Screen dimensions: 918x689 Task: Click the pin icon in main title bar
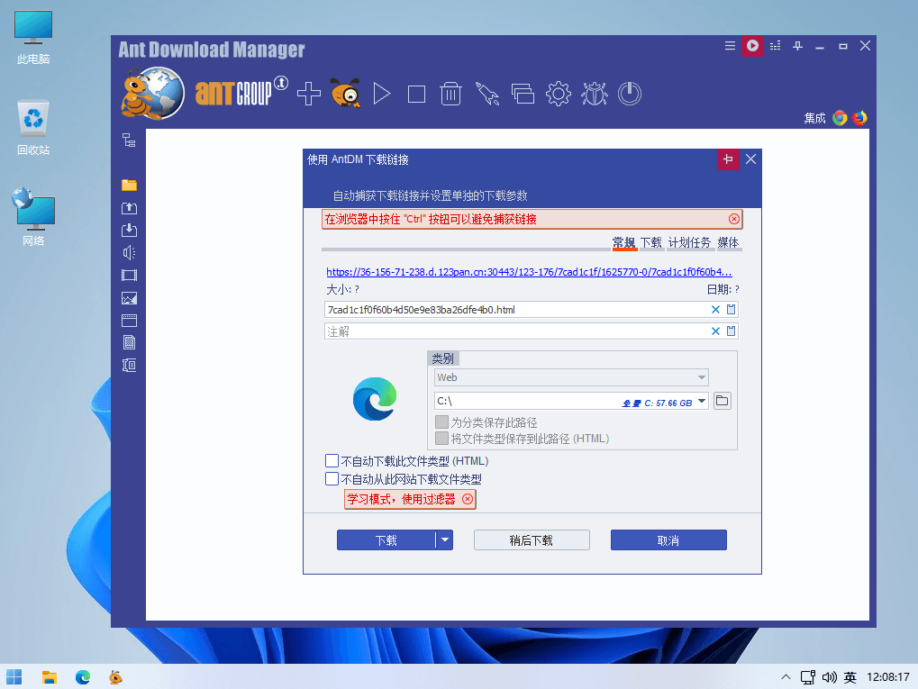(x=797, y=46)
